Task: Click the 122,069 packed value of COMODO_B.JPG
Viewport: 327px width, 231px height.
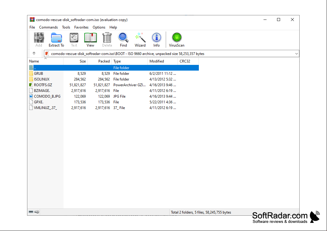Action: click(x=104, y=96)
